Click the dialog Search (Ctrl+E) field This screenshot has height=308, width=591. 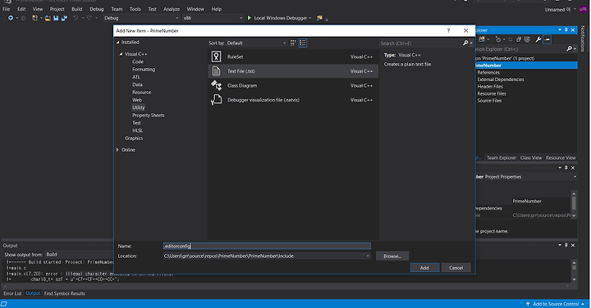click(420, 43)
